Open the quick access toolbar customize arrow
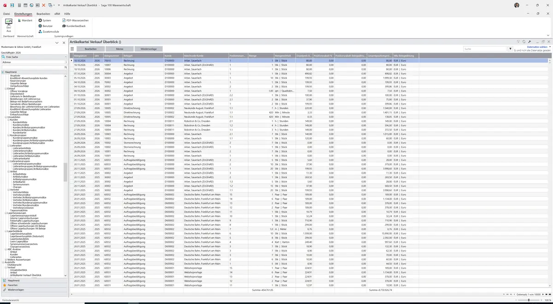The height and width of the screenshot is (304, 553). pyautogui.click(x=59, y=5)
